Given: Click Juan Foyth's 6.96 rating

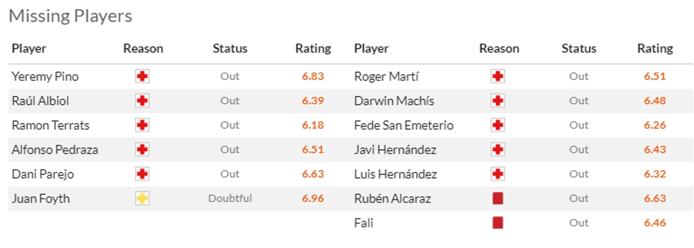Looking at the screenshot, I should [x=313, y=199].
